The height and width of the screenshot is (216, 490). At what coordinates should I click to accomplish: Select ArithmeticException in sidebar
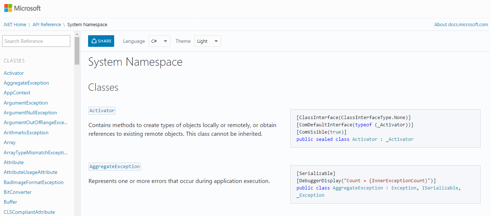pos(26,133)
